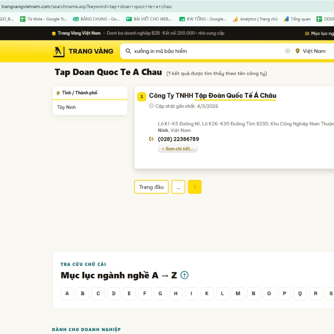Select letter H in the index

pyautogui.click(x=176, y=294)
